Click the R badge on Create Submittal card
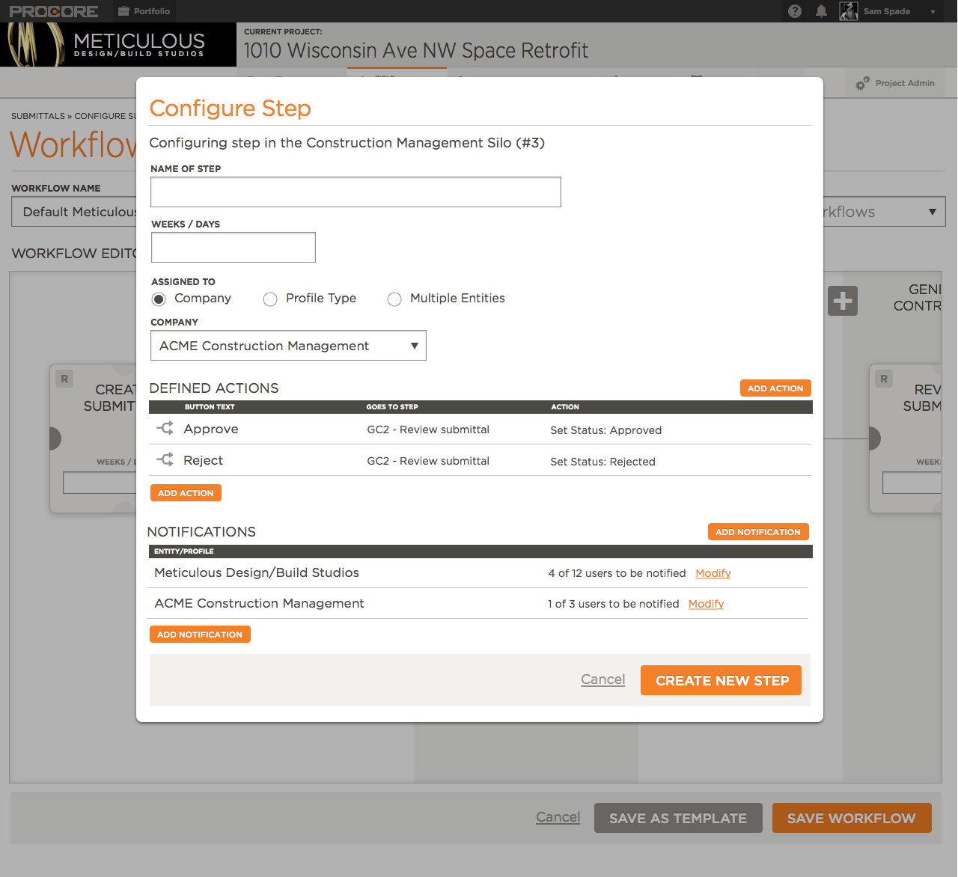Screen dimensions: 958x877 64,379
